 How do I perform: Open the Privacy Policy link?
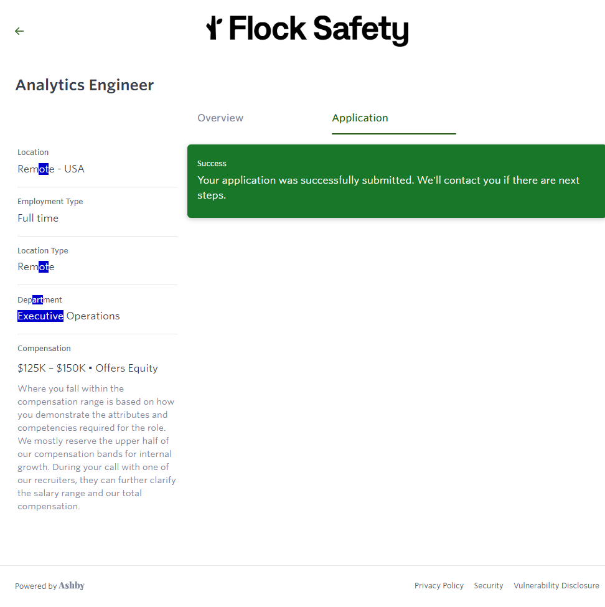(x=439, y=586)
